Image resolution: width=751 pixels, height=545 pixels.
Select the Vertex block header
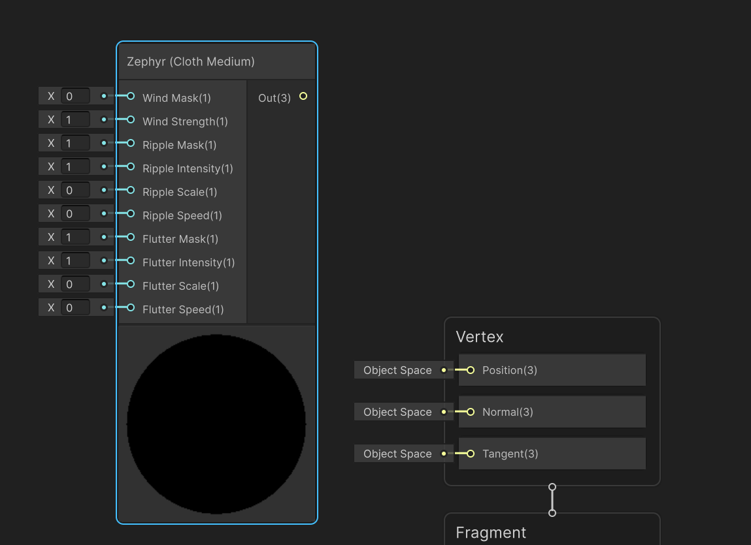480,337
